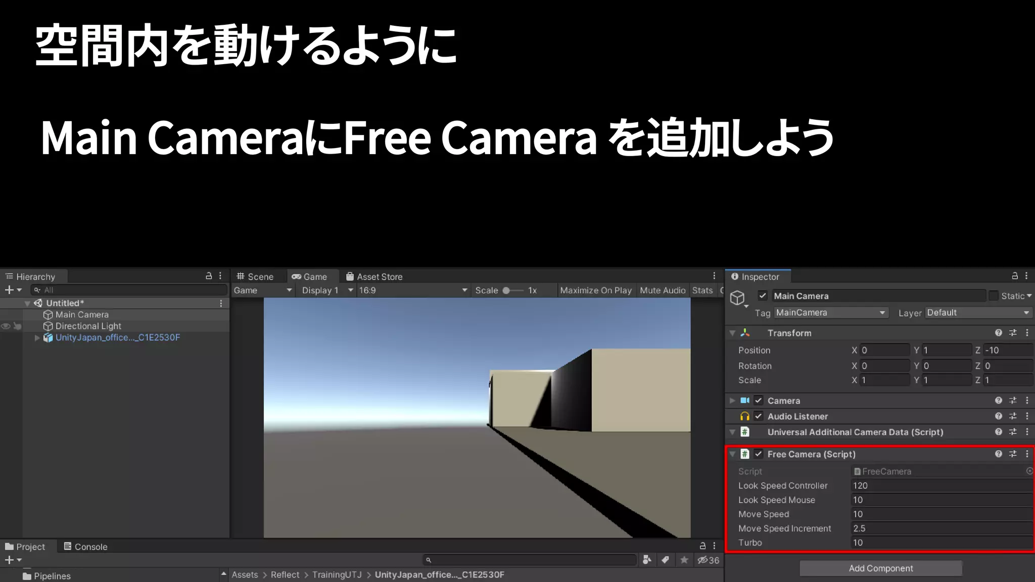
Task: Toggle Main Camera active checkbox
Action: click(x=763, y=296)
